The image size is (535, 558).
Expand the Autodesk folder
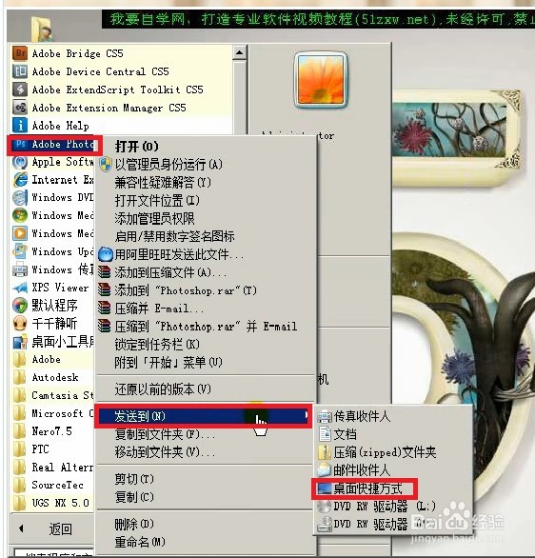tap(52, 377)
